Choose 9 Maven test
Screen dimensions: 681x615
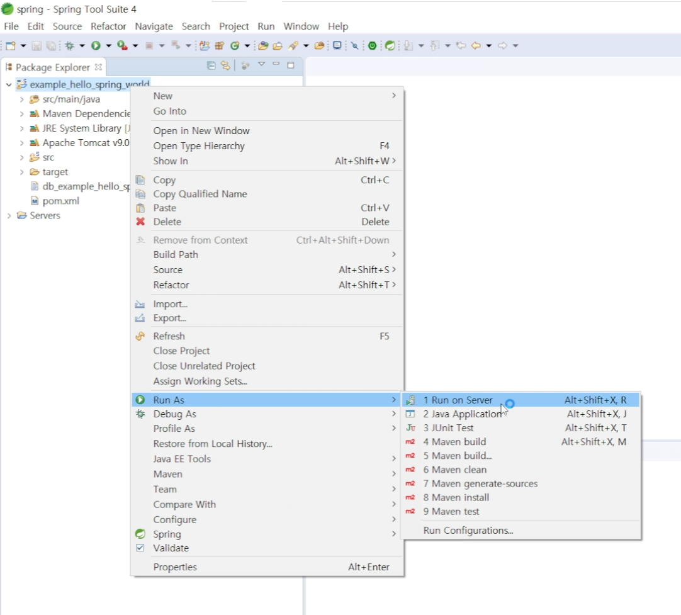tap(521, 511)
